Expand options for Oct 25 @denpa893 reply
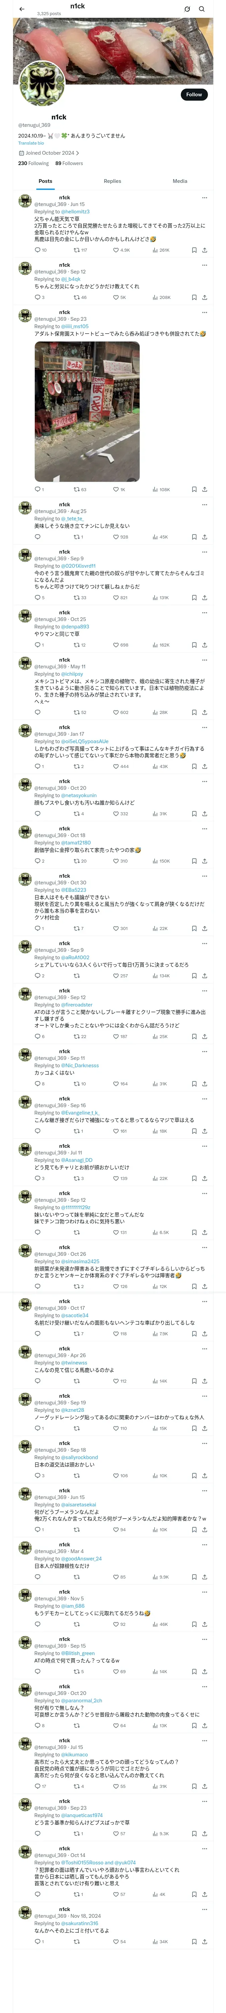226x2013 pixels. point(204,613)
